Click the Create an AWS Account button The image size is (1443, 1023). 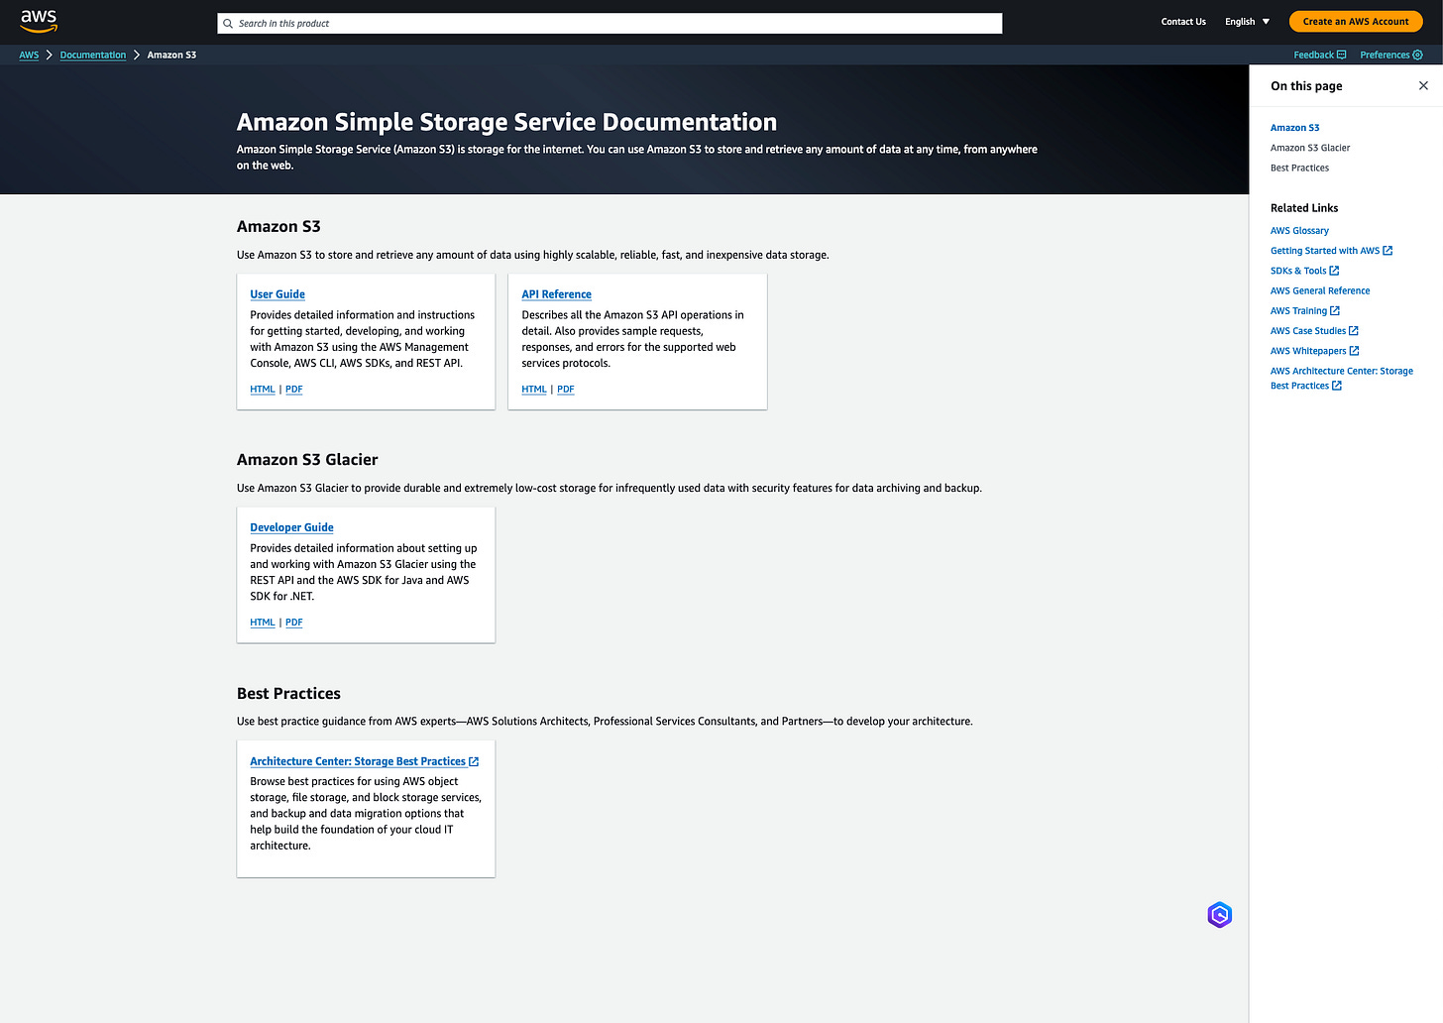point(1355,22)
